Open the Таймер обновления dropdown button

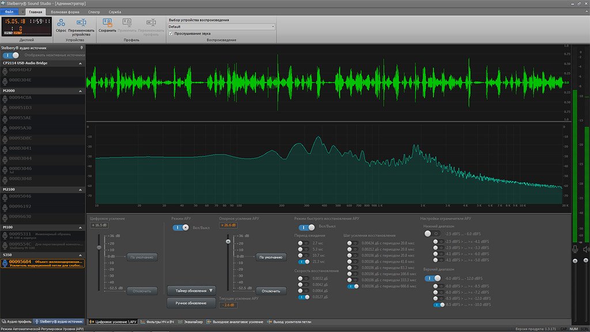coord(191,290)
